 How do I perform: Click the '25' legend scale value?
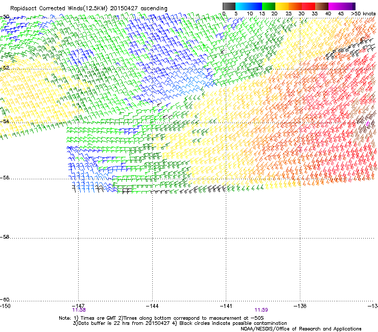point(289,14)
